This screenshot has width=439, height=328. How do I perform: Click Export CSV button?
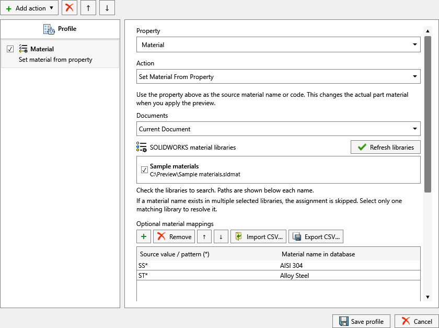point(316,236)
